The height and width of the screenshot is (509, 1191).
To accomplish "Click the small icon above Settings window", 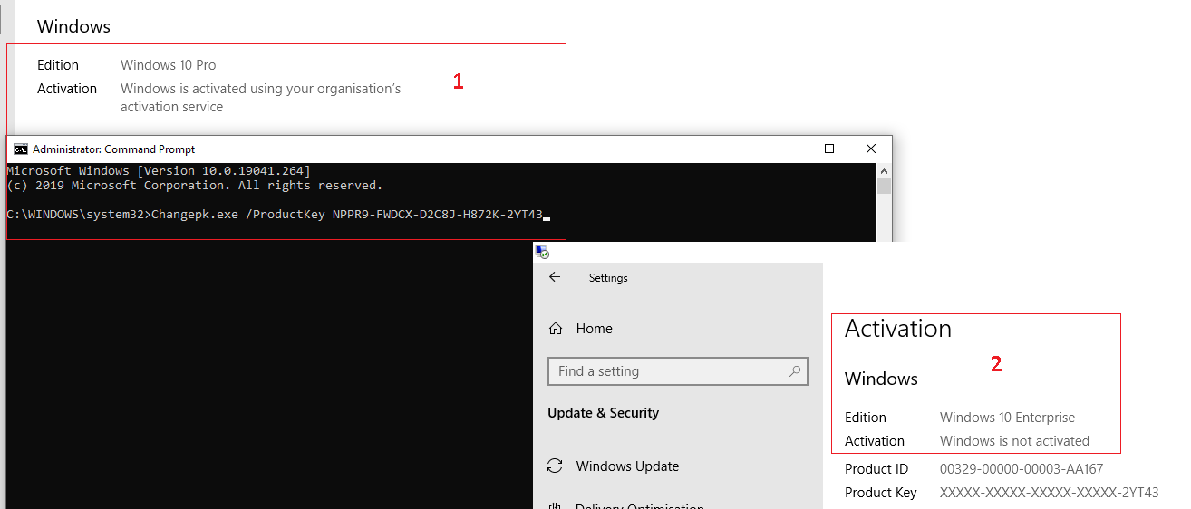I will point(542,252).
